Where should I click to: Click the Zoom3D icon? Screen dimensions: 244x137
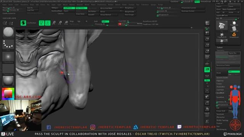tap(207, 103)
